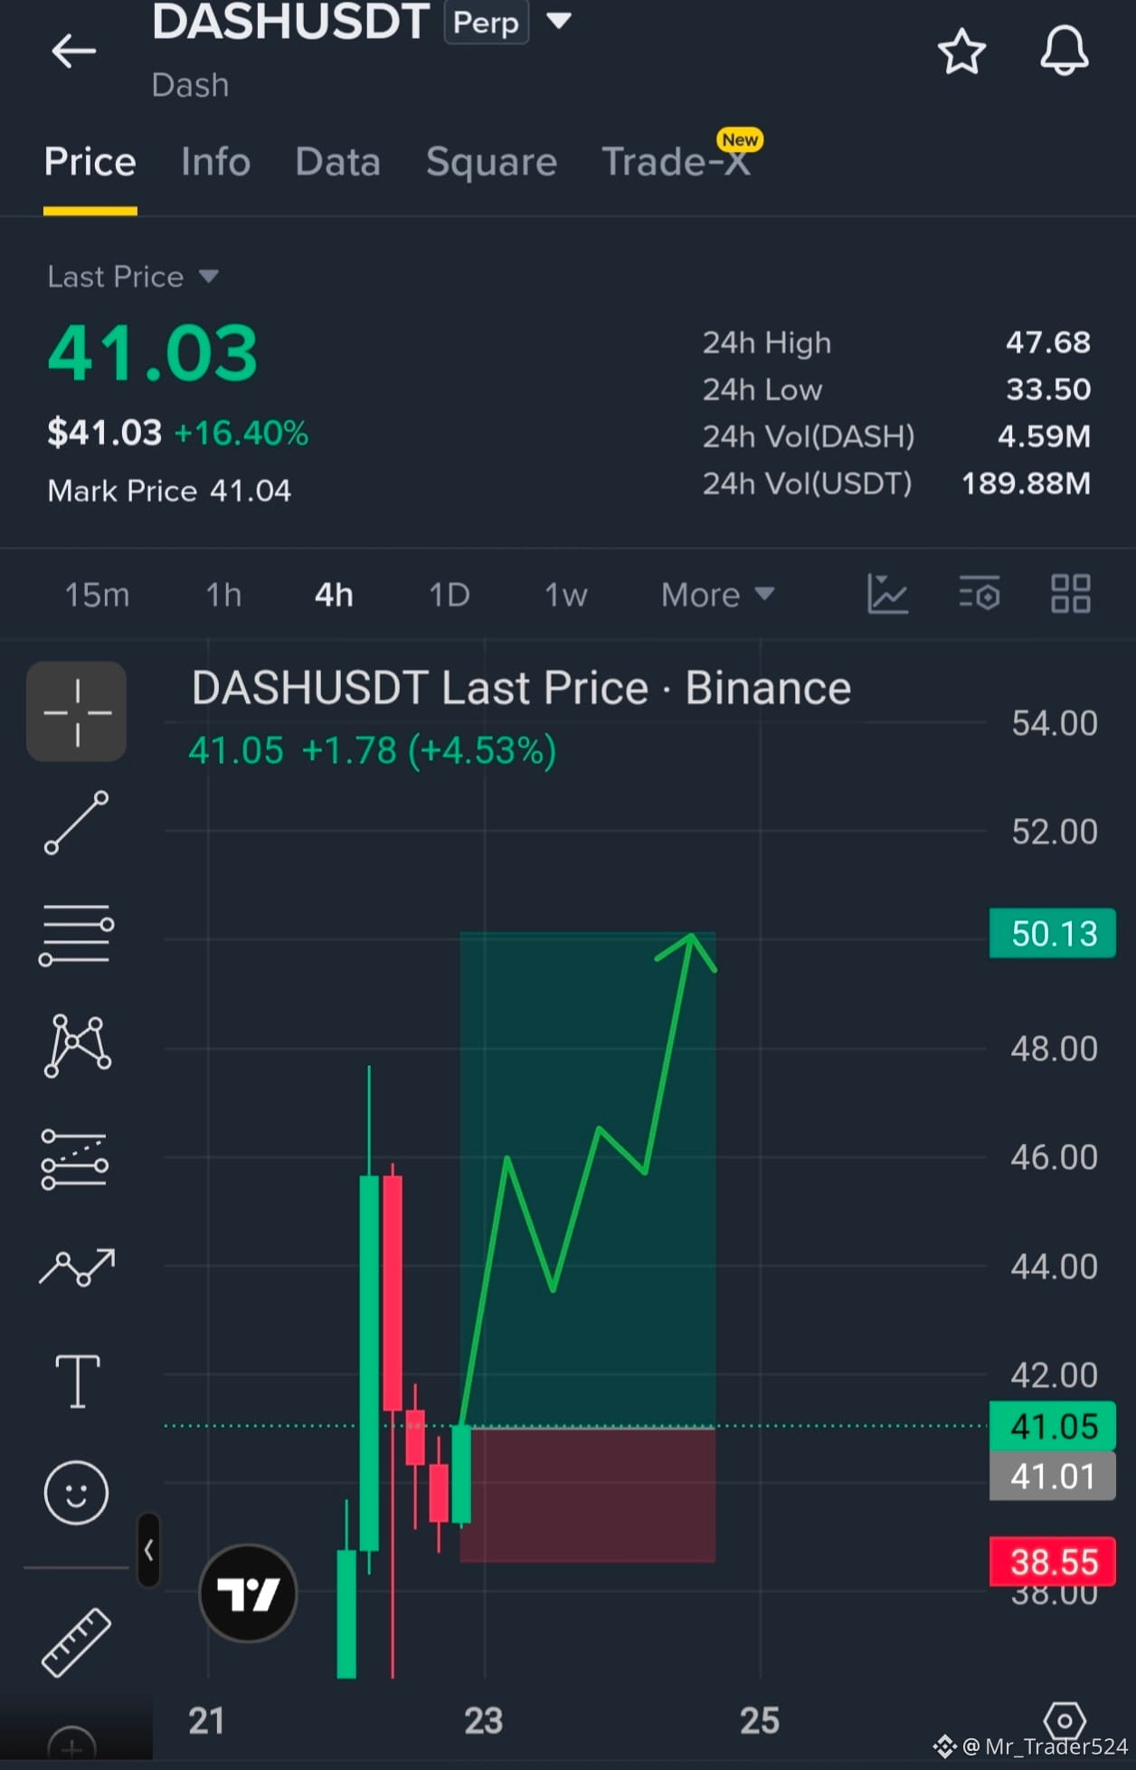Click the 24h Low value 33.50
The image size is (1136, 1770).
point(1048,389)
